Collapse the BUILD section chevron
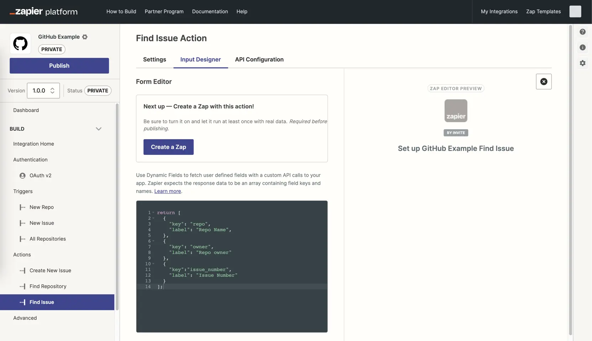Image resolution: width=592 pixels, height=341 pixels. tap(99, 129)
